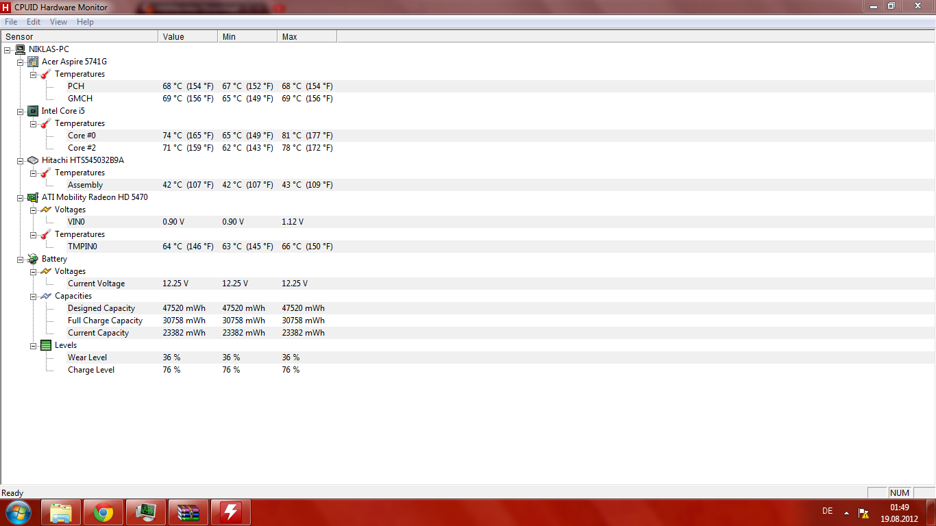Click thermometer icon under Hitachi HTS545032B9A

click(46, 173)
